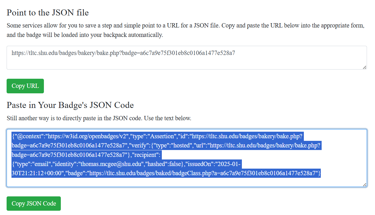Click the 'Paste in Your Badge's JSON Code' heading
The width and height of the screenshot is (375, 215).
(x=70, y=105)
